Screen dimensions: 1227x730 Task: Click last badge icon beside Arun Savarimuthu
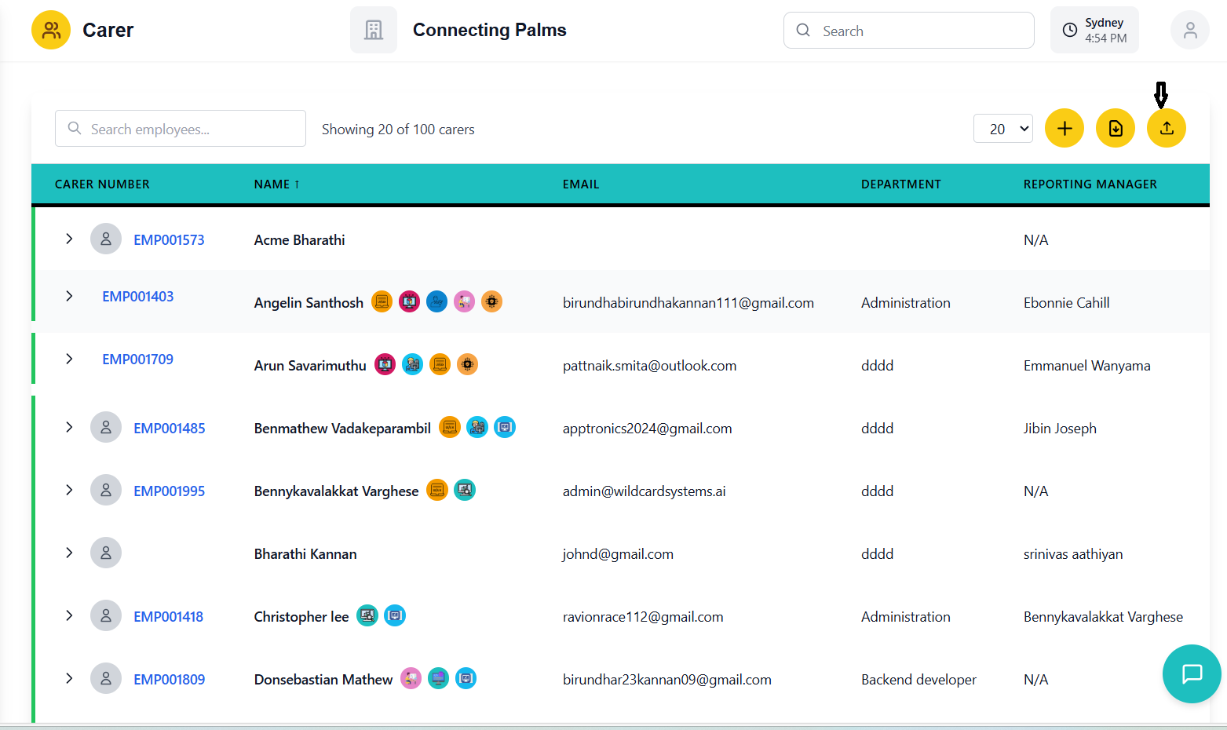tap(467, 364)
